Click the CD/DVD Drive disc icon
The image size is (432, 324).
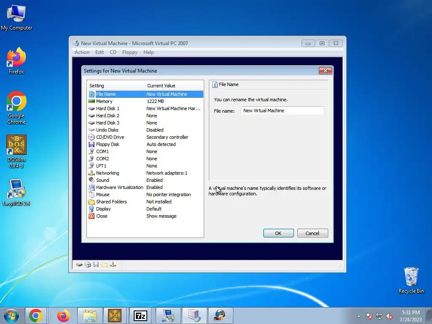(x=92, y=137)
